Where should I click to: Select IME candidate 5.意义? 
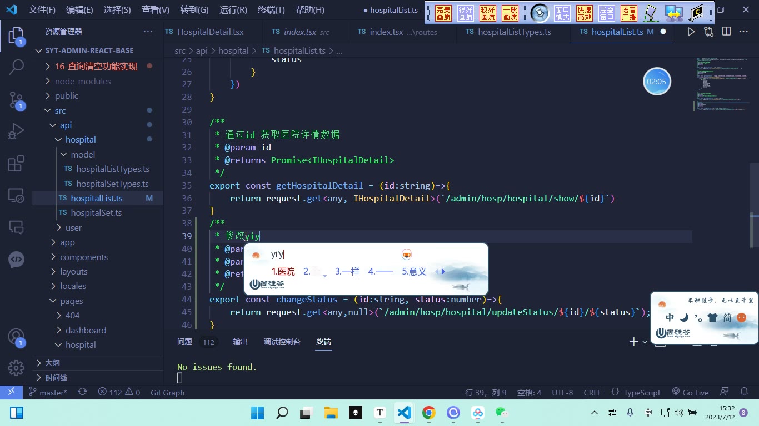point(414,271)
